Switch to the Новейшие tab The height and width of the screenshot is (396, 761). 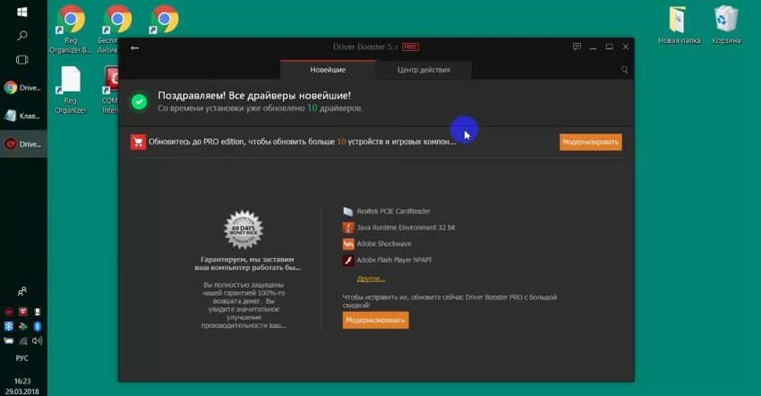328,70
